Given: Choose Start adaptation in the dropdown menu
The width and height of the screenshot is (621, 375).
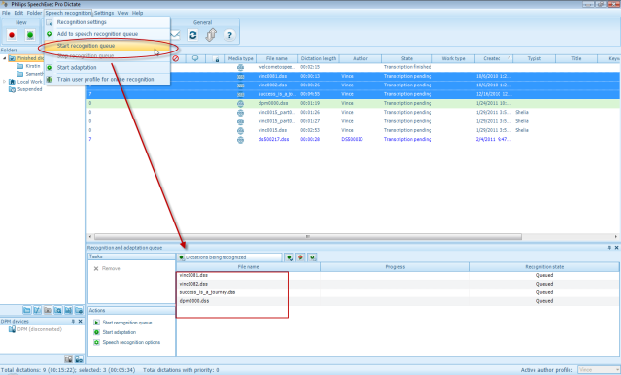Looking at the screenshot, I should (107, 68).
